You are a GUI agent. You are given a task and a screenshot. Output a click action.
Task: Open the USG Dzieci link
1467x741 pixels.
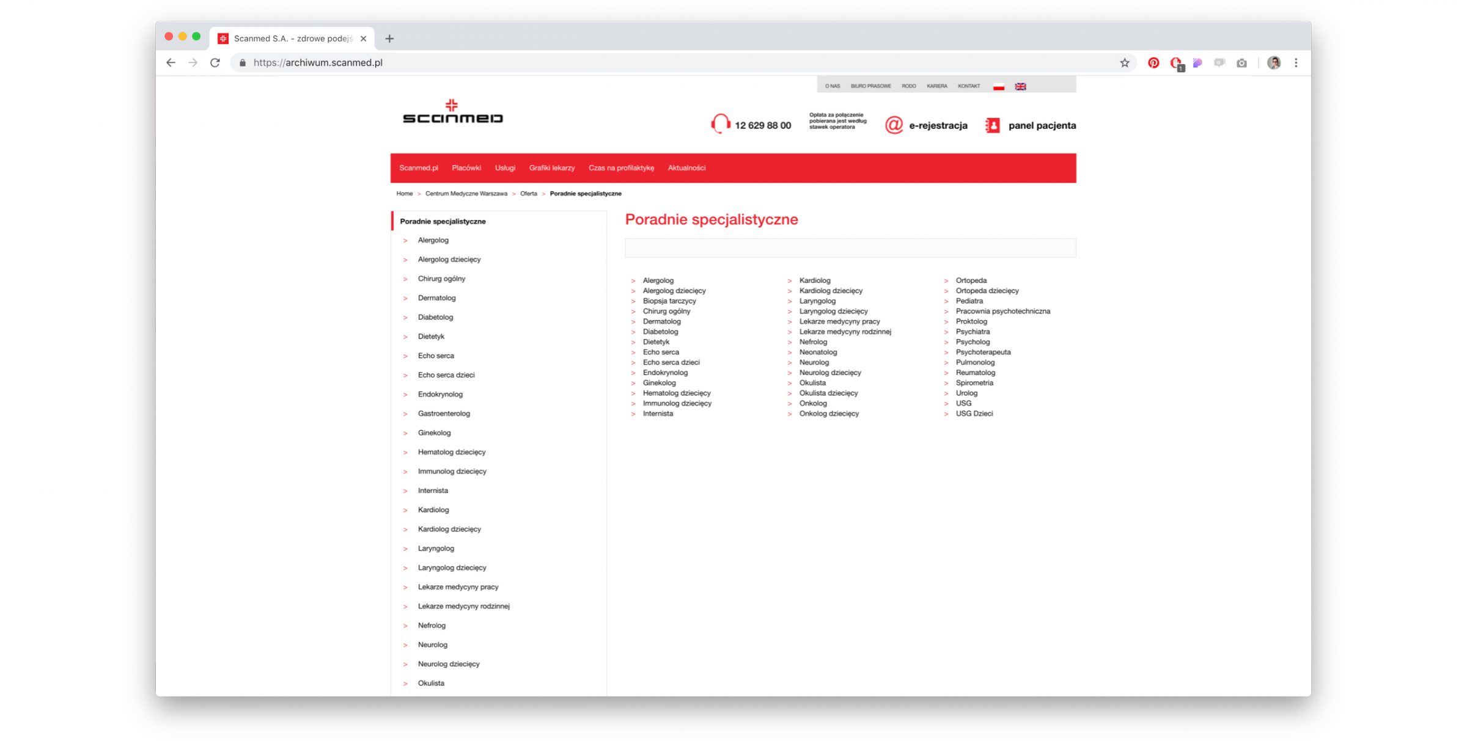[974, 414]
